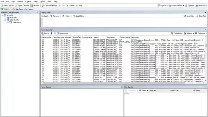The height and width of the screenshot is (117, 208).
Task: Apply the display filter
Action: [45, 16]
